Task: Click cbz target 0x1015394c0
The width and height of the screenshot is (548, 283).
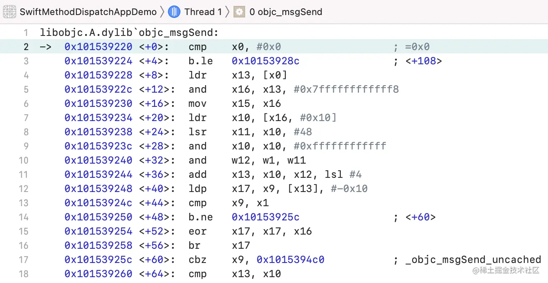Action: click(291, 260)
